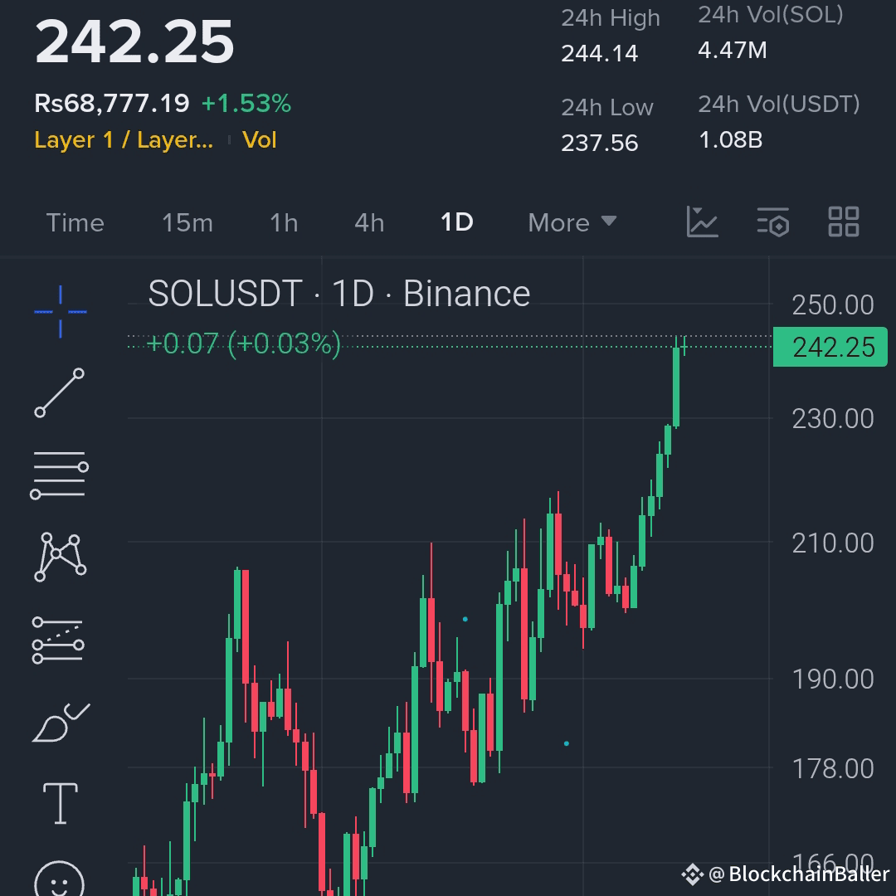Open the chart indicators icon
The image size is (896, 896).
(703, 222)
